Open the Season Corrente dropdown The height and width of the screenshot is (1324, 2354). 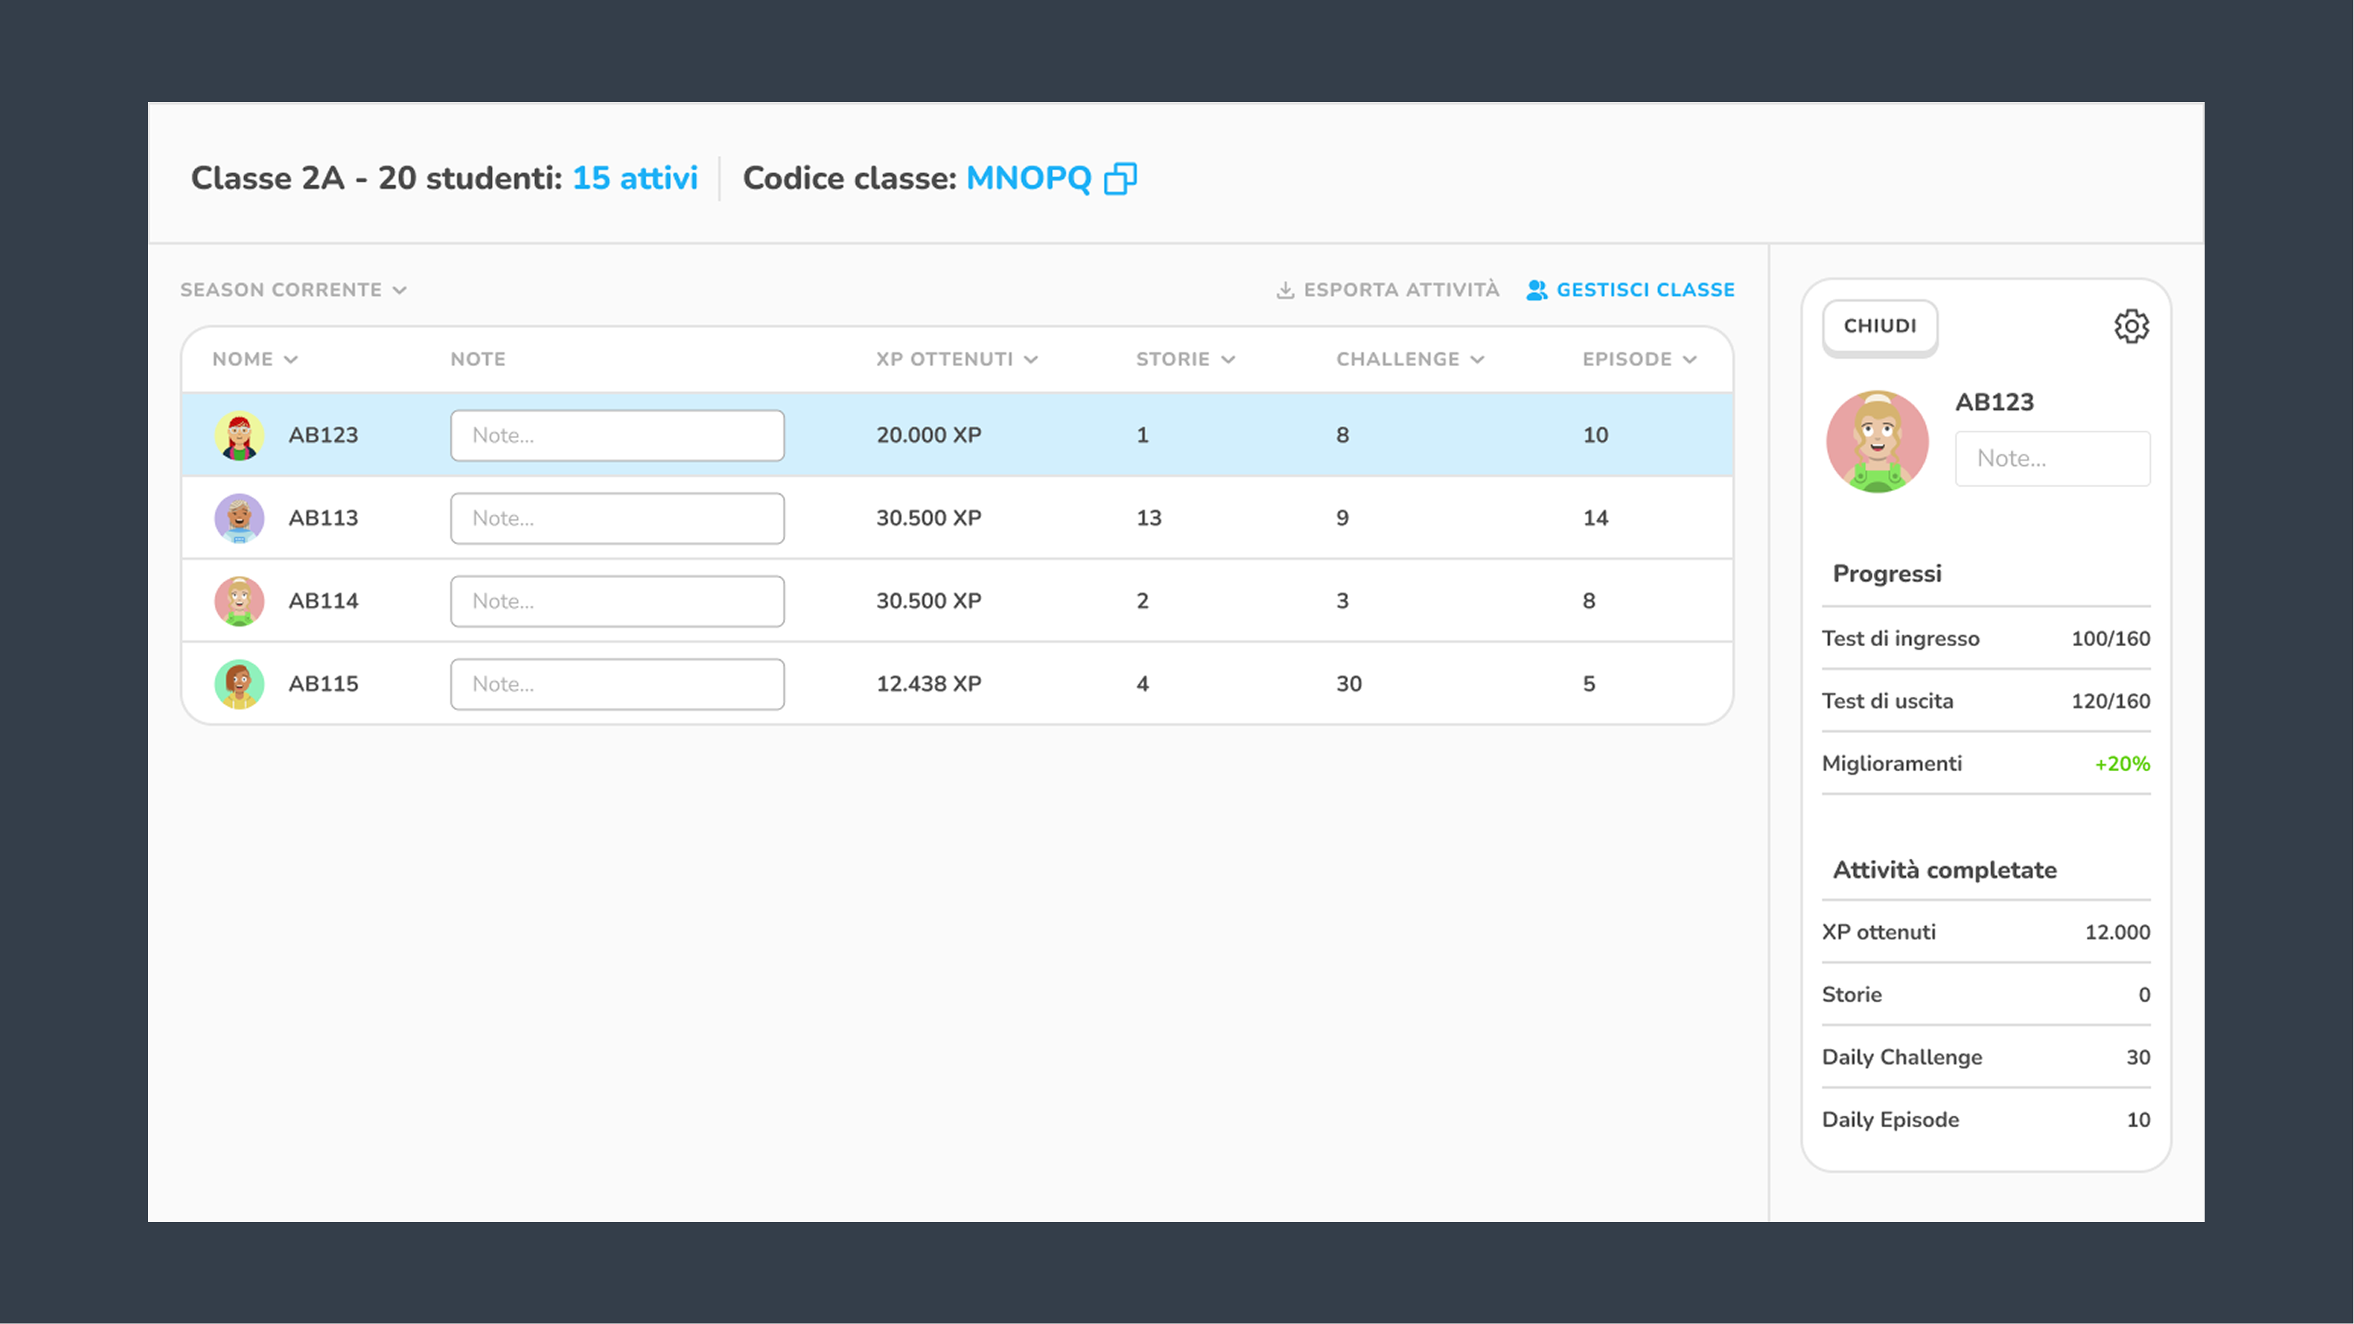tap(293, 291)
